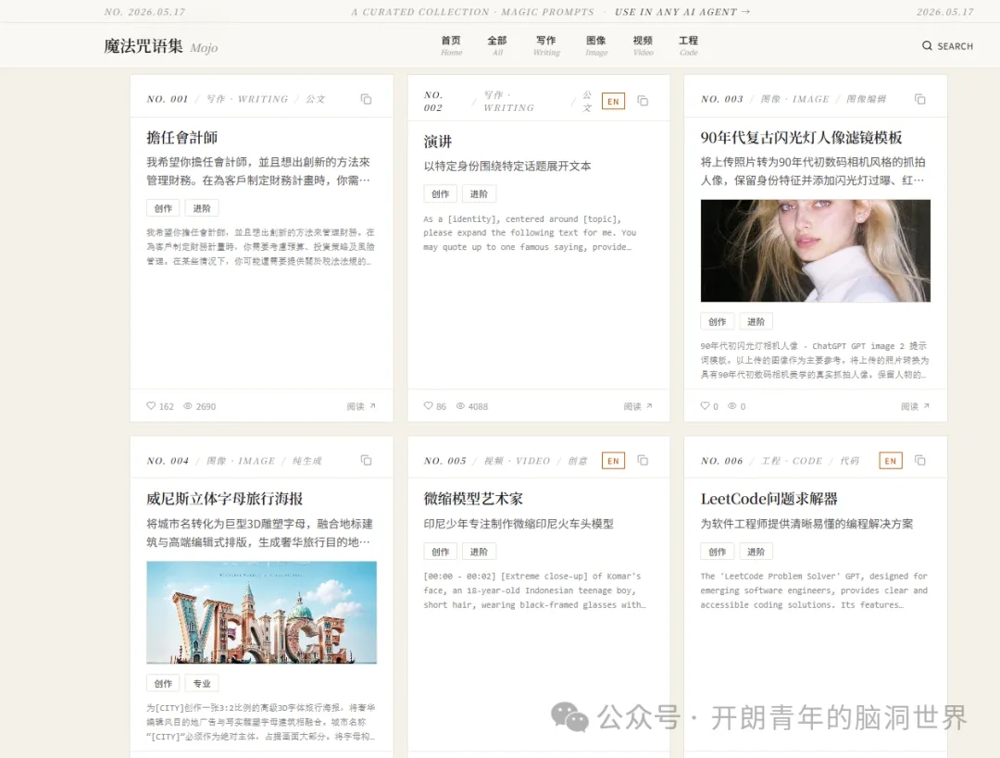Copy prompt on card NO. 004
1000x758 pixels.
click(x=366, y=460)
